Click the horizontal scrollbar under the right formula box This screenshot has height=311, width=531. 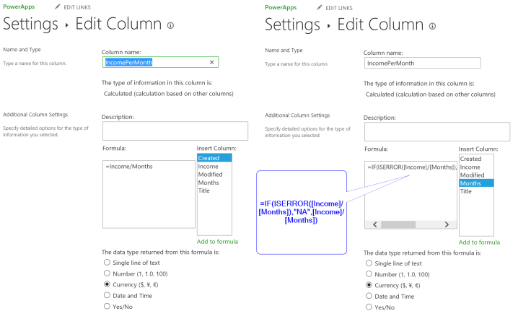[x=404, y=224]
